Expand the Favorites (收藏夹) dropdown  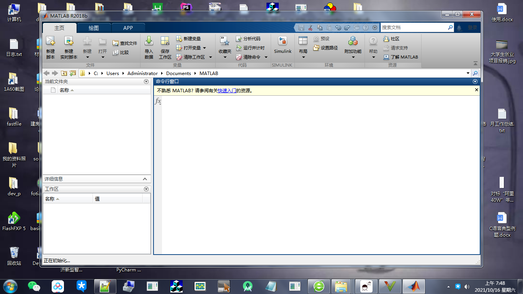pyautogui.click(x=225, y=57)
